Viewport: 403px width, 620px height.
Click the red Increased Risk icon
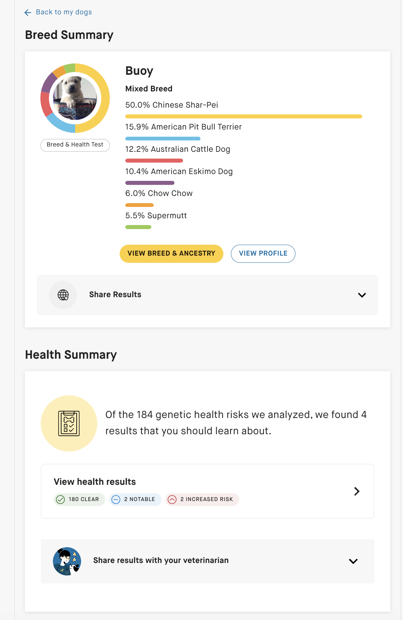(x=172, y=500)
